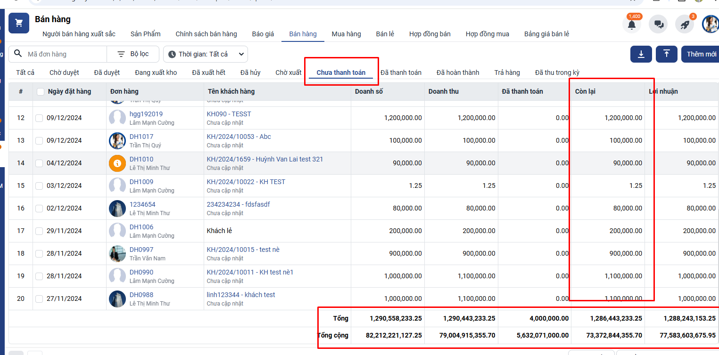Image resolution: width=719 pixels, height=355 pixels.
Task: Click orange info avatar for DH1010
Action: click(117, 163)
